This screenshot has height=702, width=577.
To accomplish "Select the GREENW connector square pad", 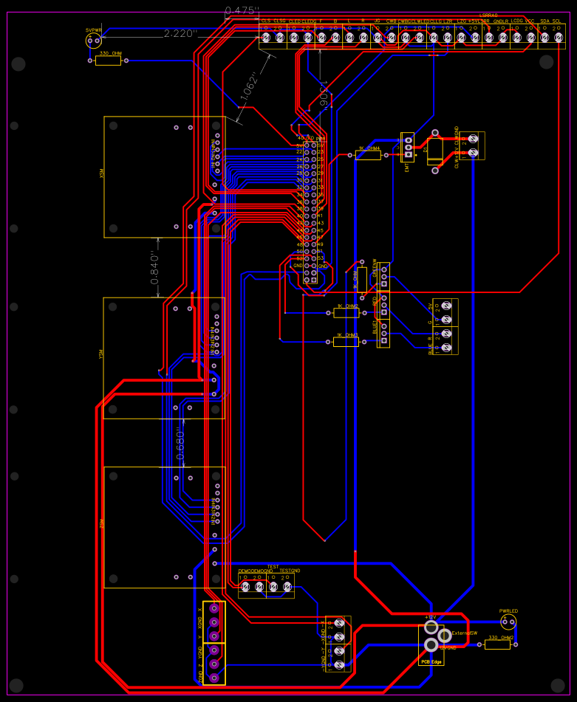I will point(384,284).
